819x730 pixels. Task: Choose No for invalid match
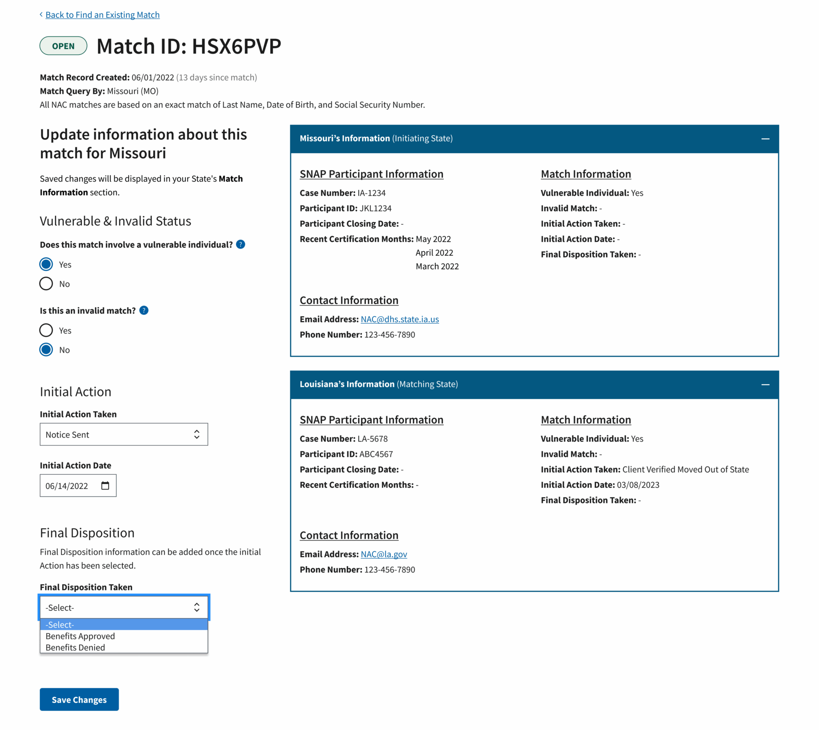pos(46,350)
